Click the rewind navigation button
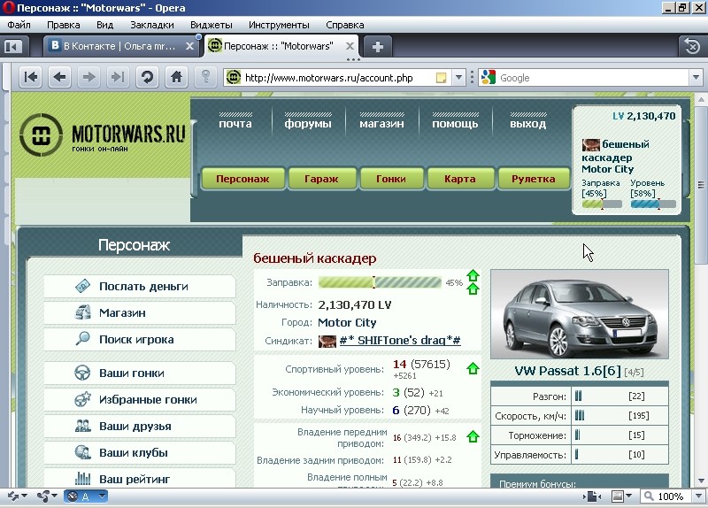This screenshot has height=508, width=708. point(31,77)
